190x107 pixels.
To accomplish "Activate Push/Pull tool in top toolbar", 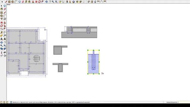I will (x=33, y=2).
